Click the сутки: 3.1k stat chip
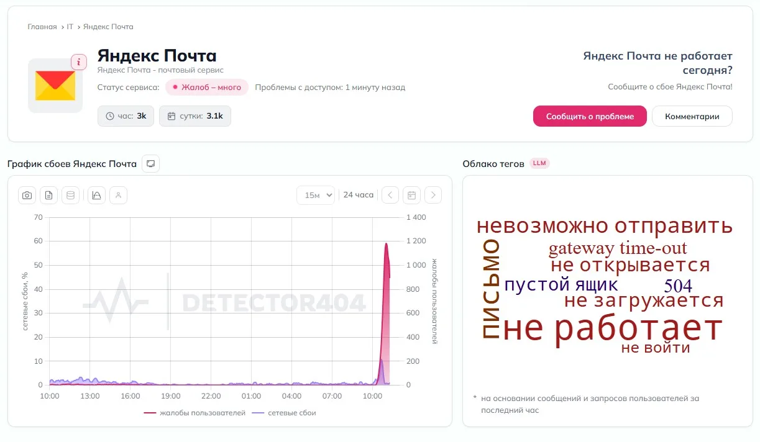Viewport: 760px width, 442px height. 195,116
